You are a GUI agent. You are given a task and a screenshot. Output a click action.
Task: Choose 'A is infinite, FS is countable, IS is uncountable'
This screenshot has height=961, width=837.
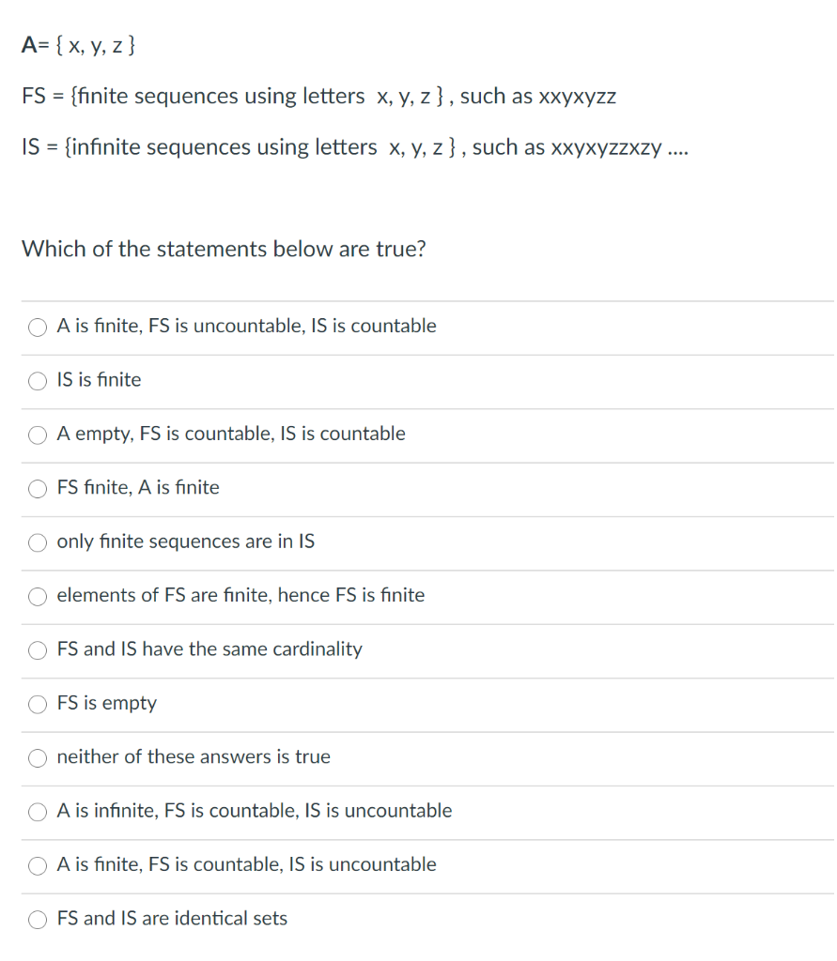(x=37, y=812)
